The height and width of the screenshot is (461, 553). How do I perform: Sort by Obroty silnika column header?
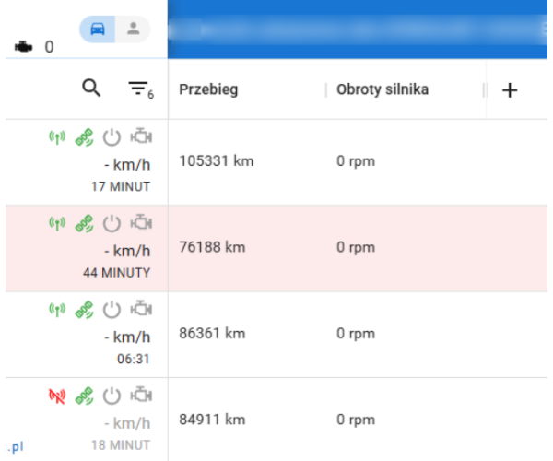click(382, 89)
